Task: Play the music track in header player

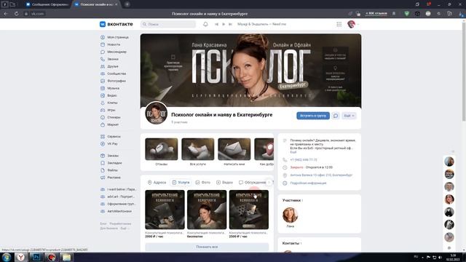Action: click(224, 24)
